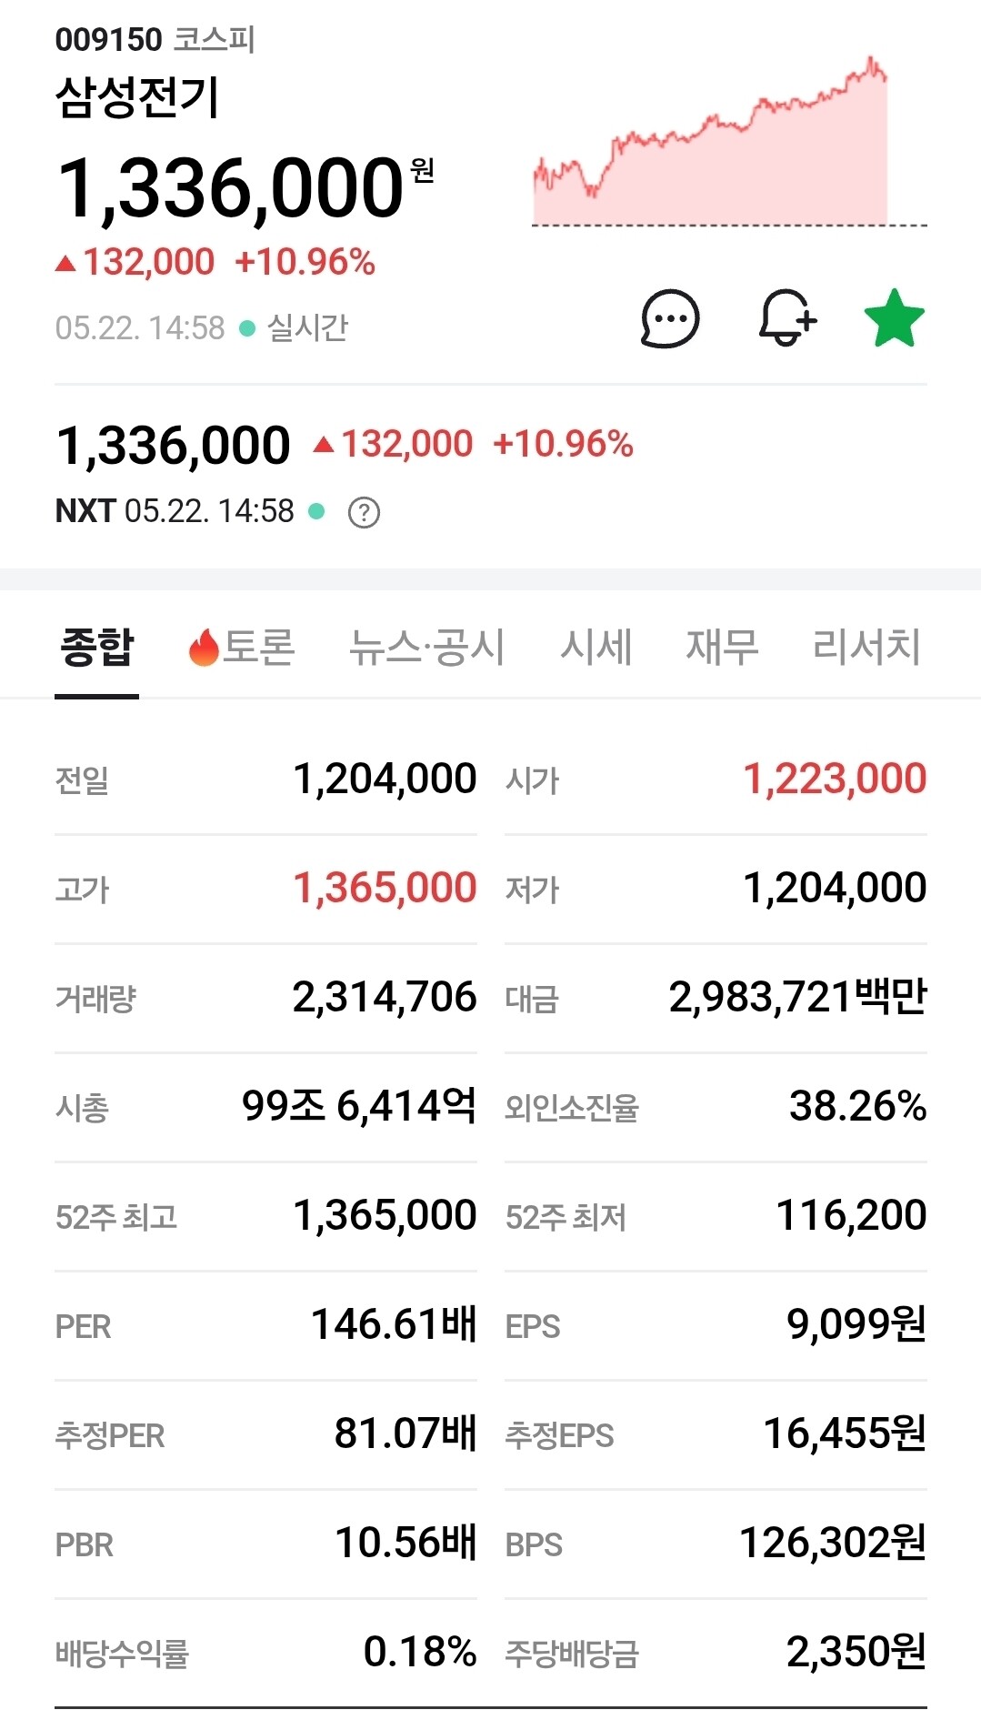Tap the 시총 value 99조 6,414억
Screen dimensions: 981x1720
359,1106
